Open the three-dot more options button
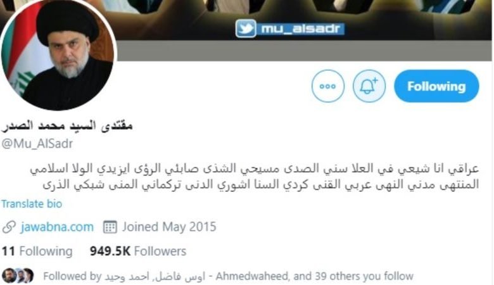This screenshot has height=285, width=494. coord(327,86)
